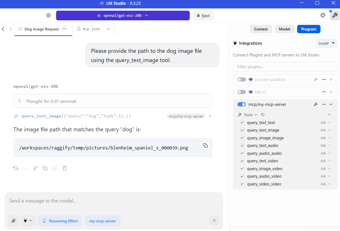Copy the assistant message
The width and height of the screenshot is (340, 231).
tap(45, 168)
